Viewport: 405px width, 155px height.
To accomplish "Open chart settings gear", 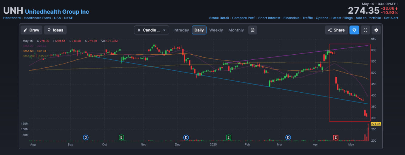I will coord(376,30).
